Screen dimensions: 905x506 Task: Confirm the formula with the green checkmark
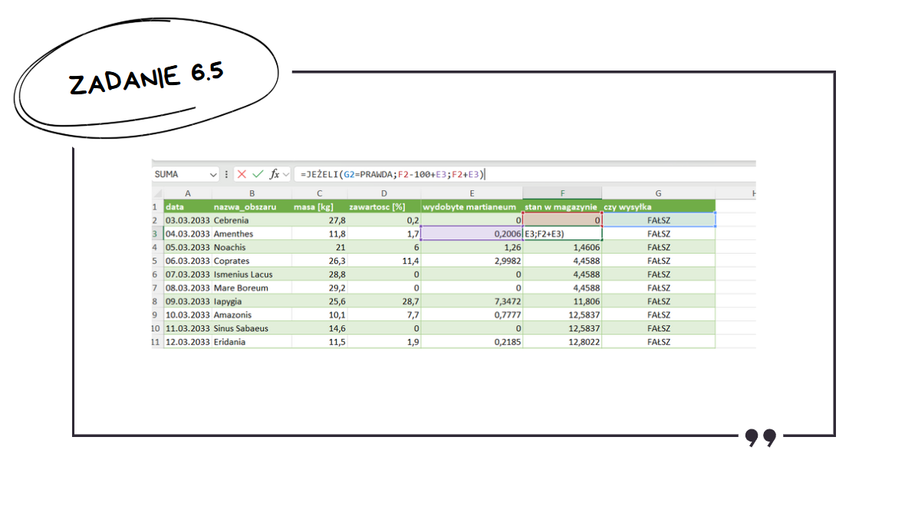(x=257, y=174)
